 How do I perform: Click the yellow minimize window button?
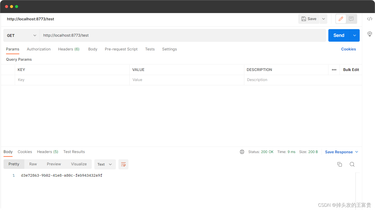12,7
